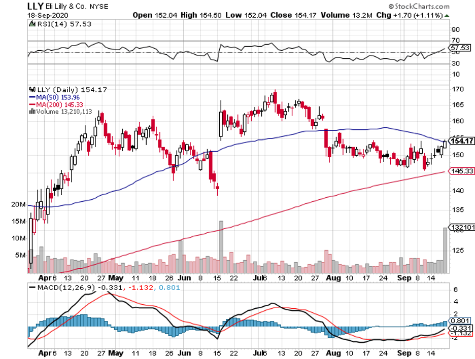Select the blue MA(50) line swatch
The height and width of the screenshot is (359, 475).
[32, 97]
